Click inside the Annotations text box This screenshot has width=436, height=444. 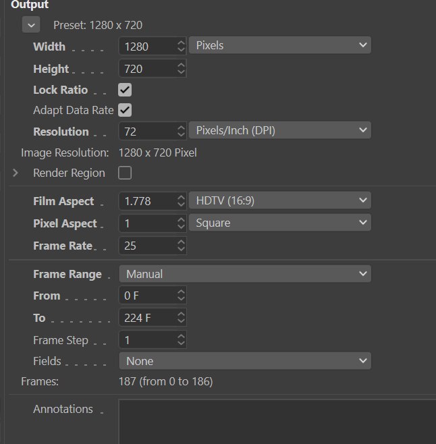pyautogui.click(x=277, y=422)
